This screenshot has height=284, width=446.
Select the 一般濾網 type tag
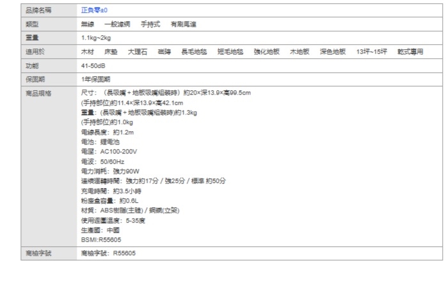click(117, 24)
